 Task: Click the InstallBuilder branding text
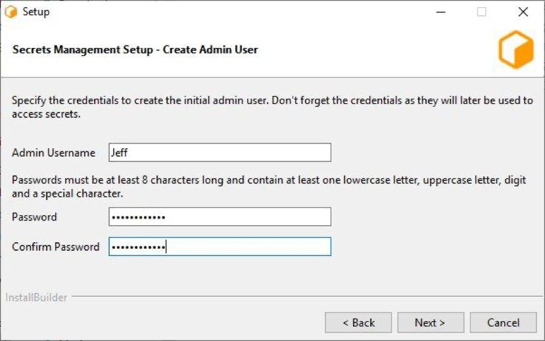click(x=36, y=298)
